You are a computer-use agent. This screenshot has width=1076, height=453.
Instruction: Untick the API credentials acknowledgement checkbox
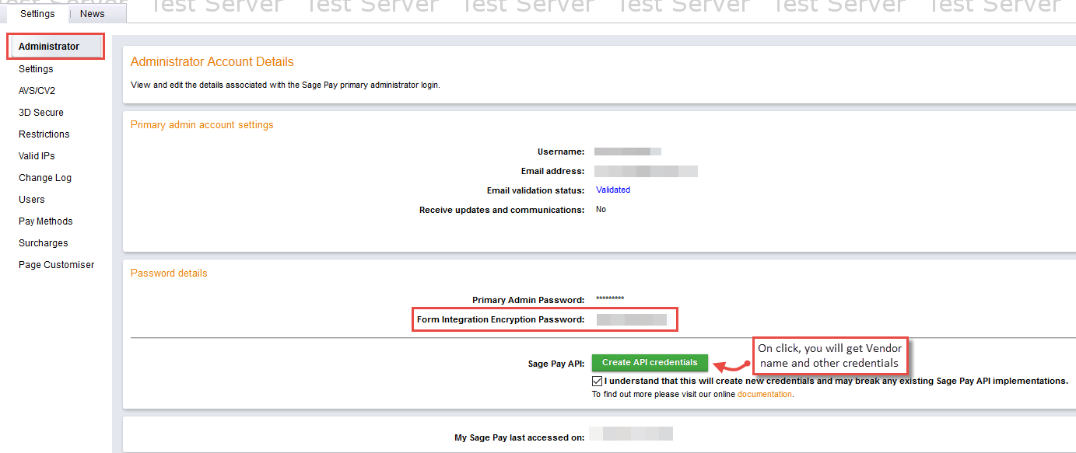tap(597, 382)
